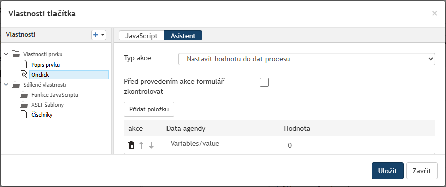Click the XSLT šablony folder icon

tap(24, 104)
